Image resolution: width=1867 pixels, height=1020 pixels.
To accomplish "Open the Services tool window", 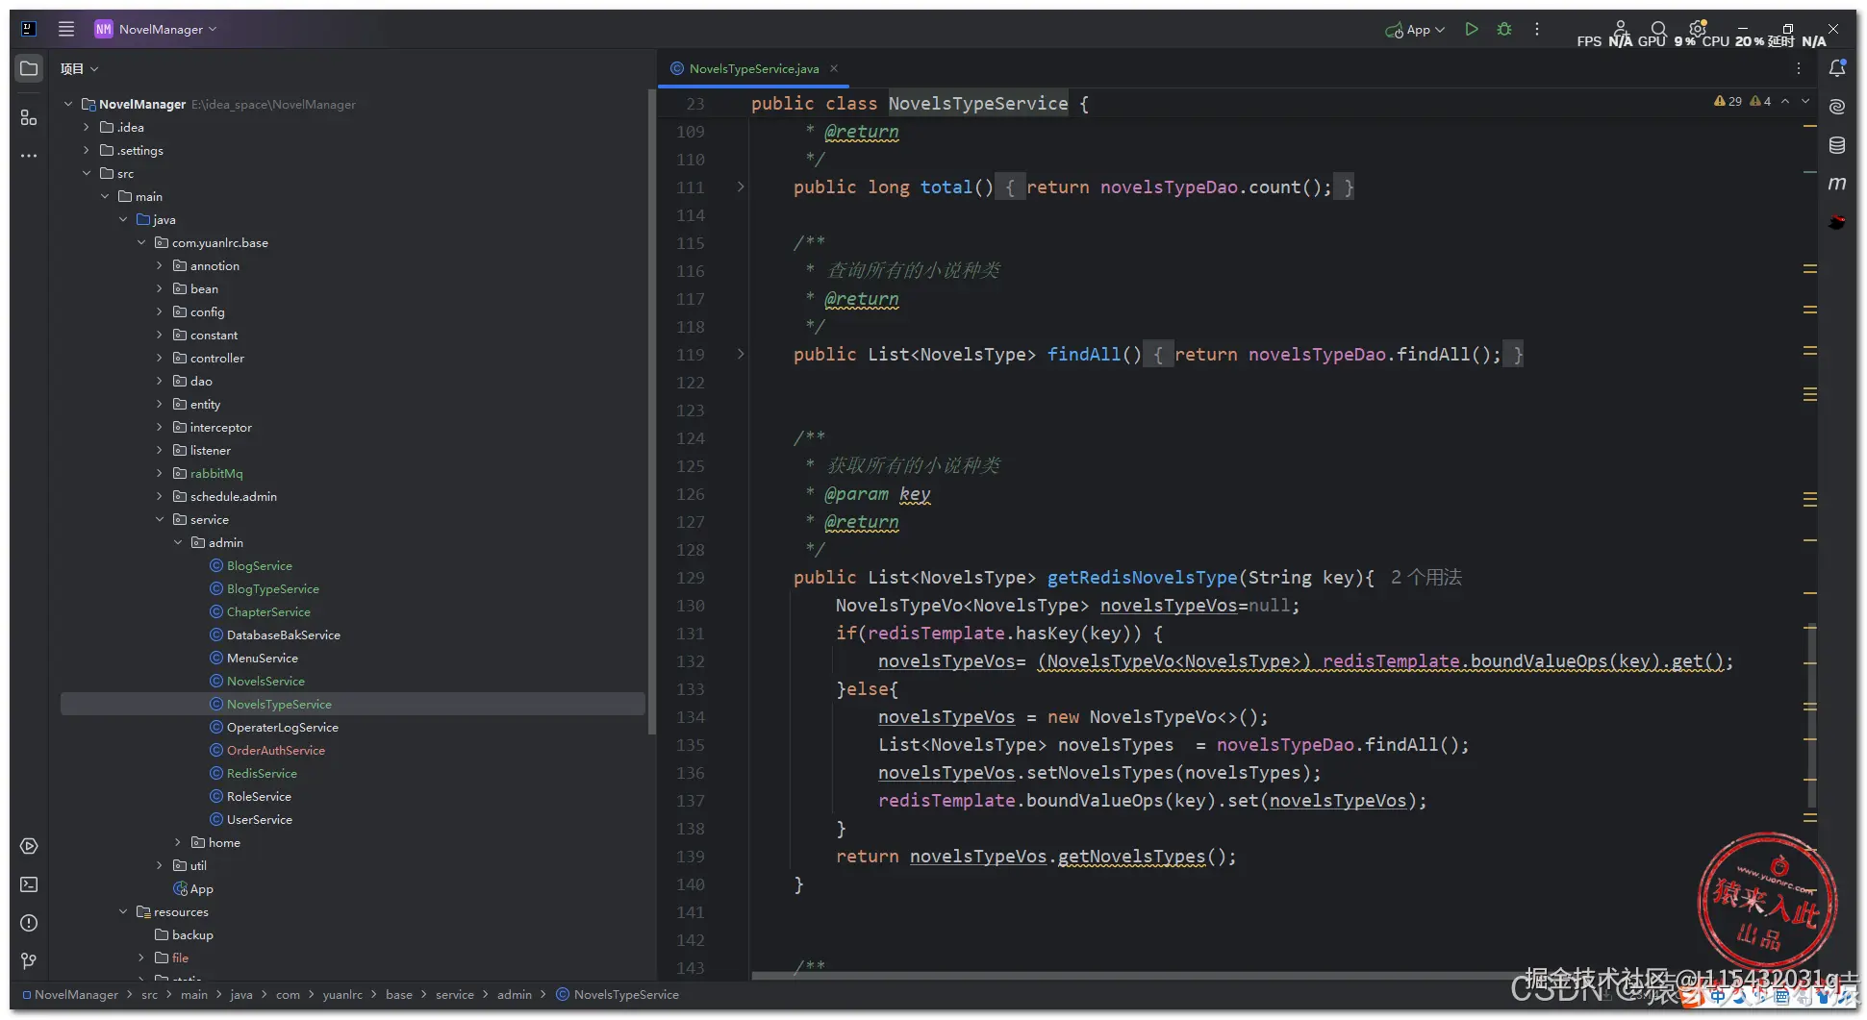I will pyautogui.click(x=29, y=846).
